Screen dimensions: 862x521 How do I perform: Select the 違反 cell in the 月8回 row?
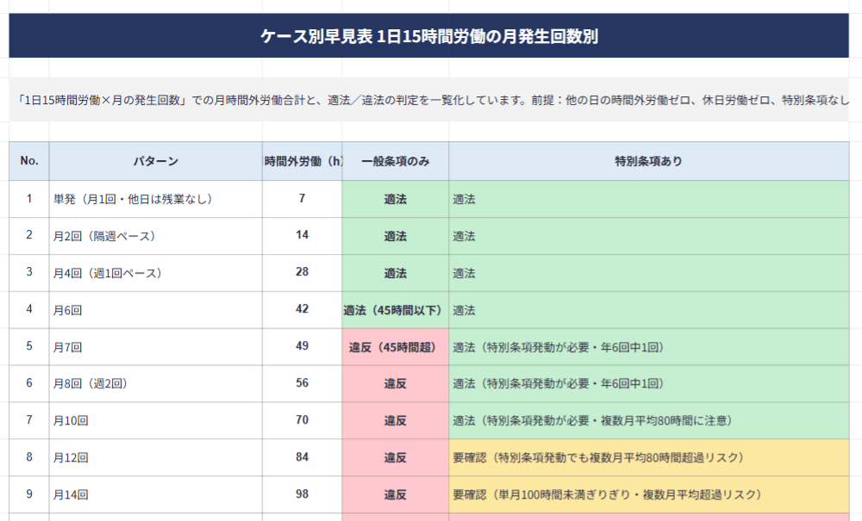(x=396, y=384)
